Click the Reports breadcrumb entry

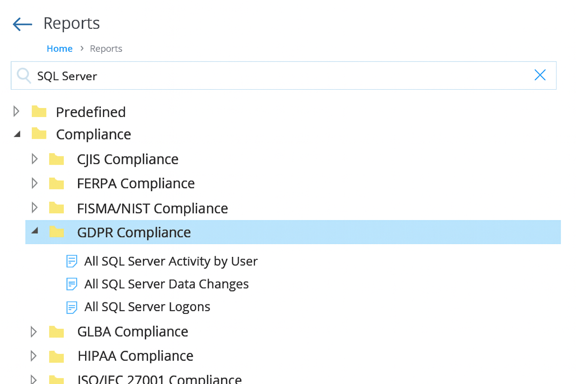pos(106,48)
